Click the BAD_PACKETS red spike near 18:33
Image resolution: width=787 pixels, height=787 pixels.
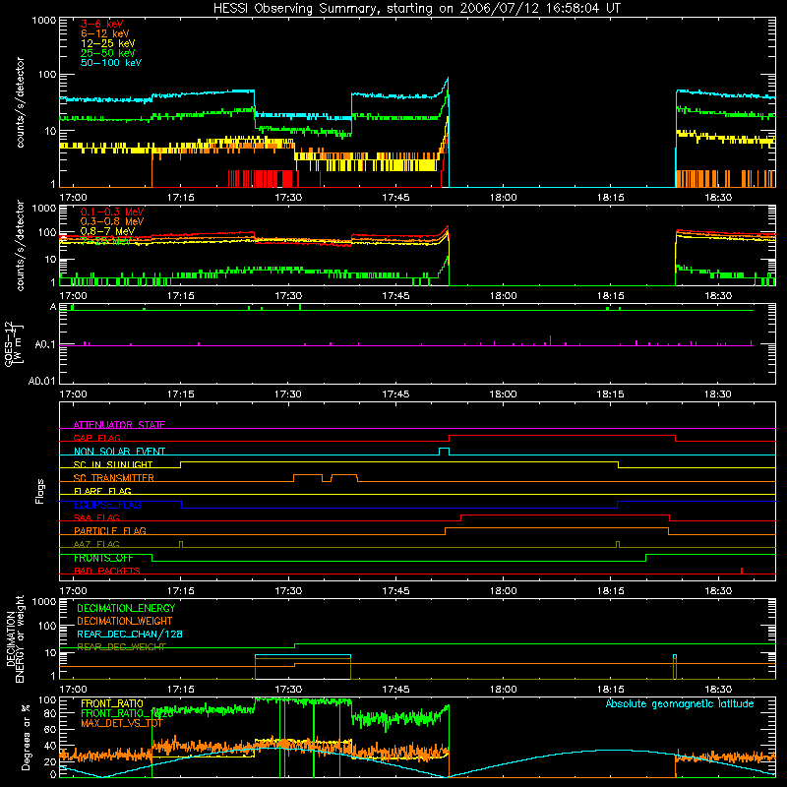click(742, 571)
